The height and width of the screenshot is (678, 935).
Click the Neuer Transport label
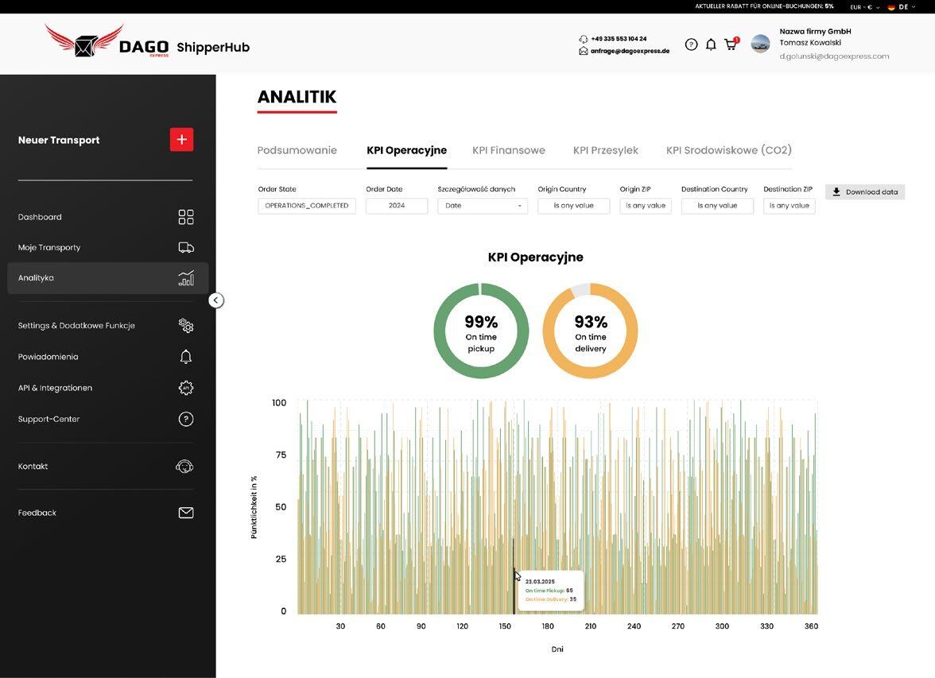pos(59,140)
